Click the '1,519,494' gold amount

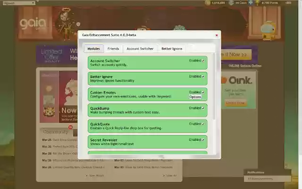coord(218,3)
